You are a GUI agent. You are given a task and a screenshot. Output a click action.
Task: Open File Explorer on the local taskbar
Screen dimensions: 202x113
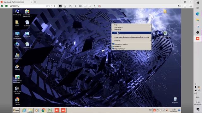198,20
